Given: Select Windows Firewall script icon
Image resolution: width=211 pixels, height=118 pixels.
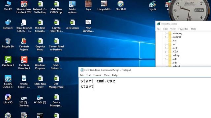Looking at the screenshot, I should coord(40,26).
